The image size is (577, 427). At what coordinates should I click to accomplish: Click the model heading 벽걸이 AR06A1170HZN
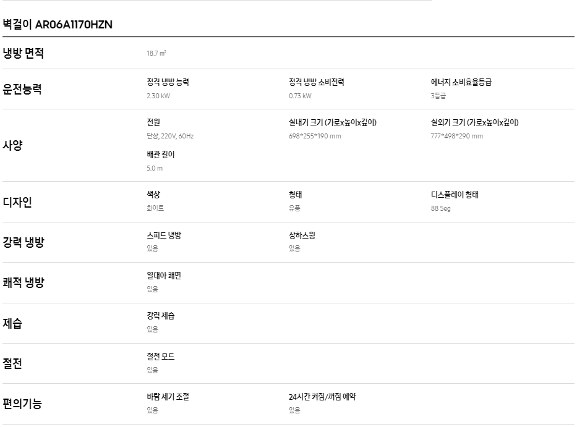(x=58, y=25)
